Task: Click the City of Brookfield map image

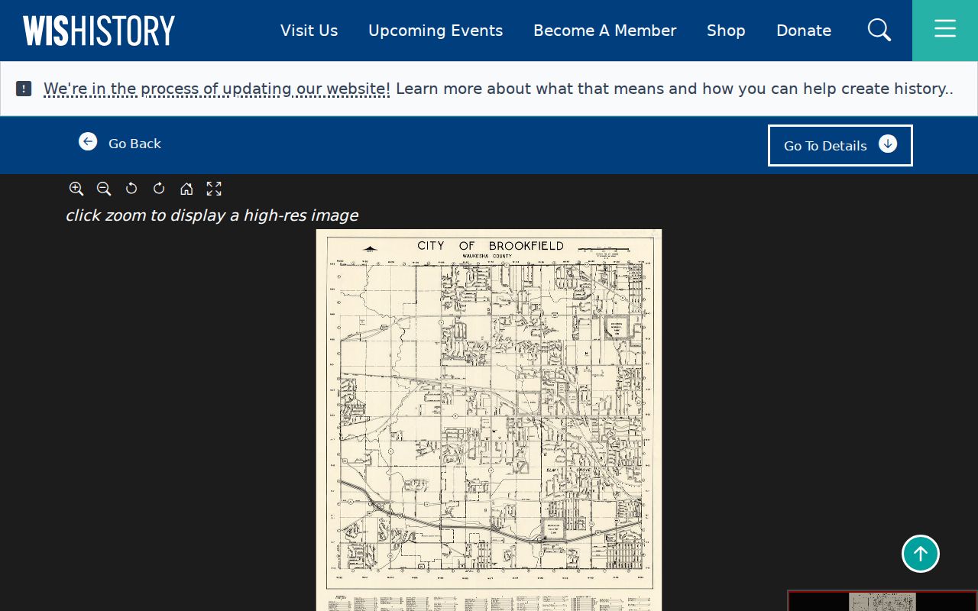Action: pos(489,420)
